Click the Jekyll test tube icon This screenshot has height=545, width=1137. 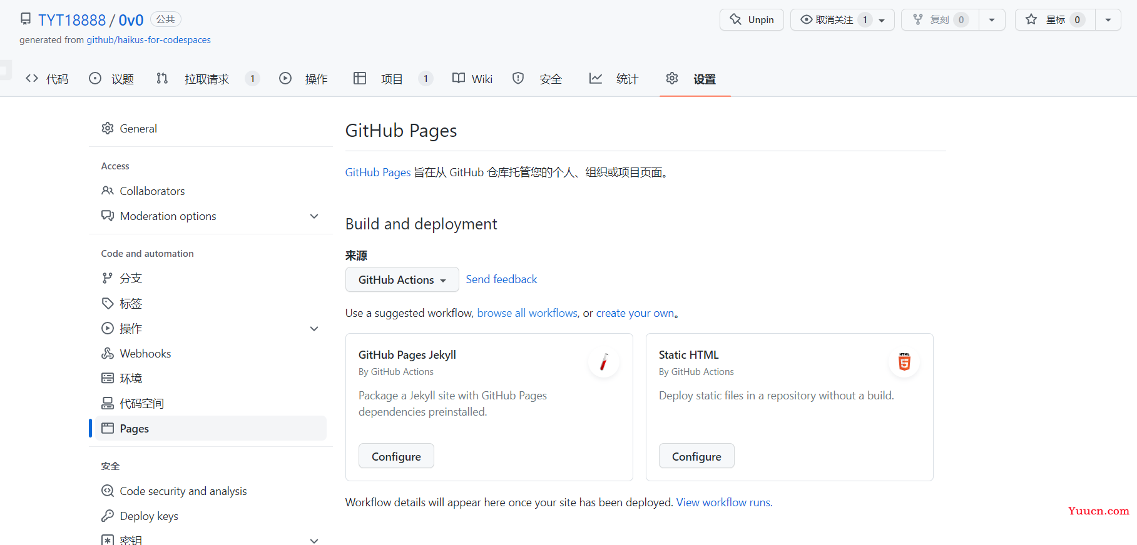click(x=604, y=362)
